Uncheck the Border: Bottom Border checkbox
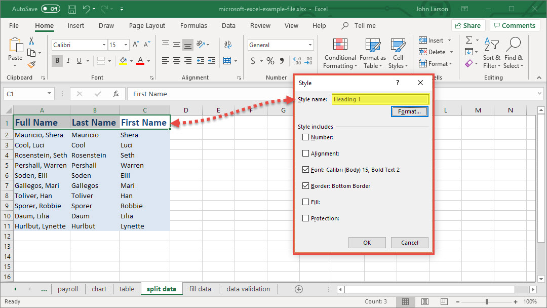Image resolution: width=547 pixels, height=308 pixels. click(305, 186)
